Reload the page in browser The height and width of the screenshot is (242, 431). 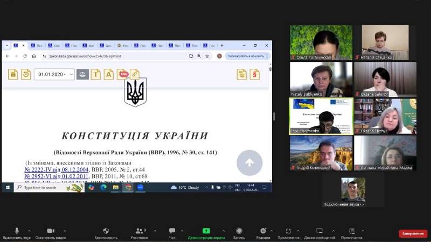pos(25,56)
